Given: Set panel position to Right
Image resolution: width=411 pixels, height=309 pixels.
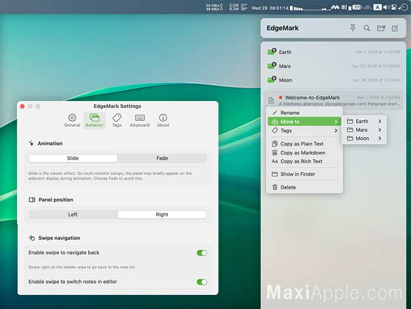Looking at the screenshot, I should (x=162, y=214).
